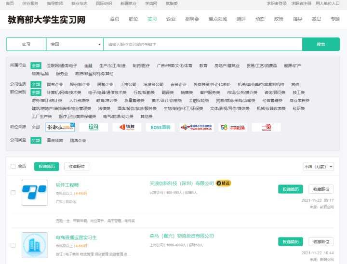Open the 电商直播运营实习生 job link
347x264 pixels.
click(x=76, y=238)
